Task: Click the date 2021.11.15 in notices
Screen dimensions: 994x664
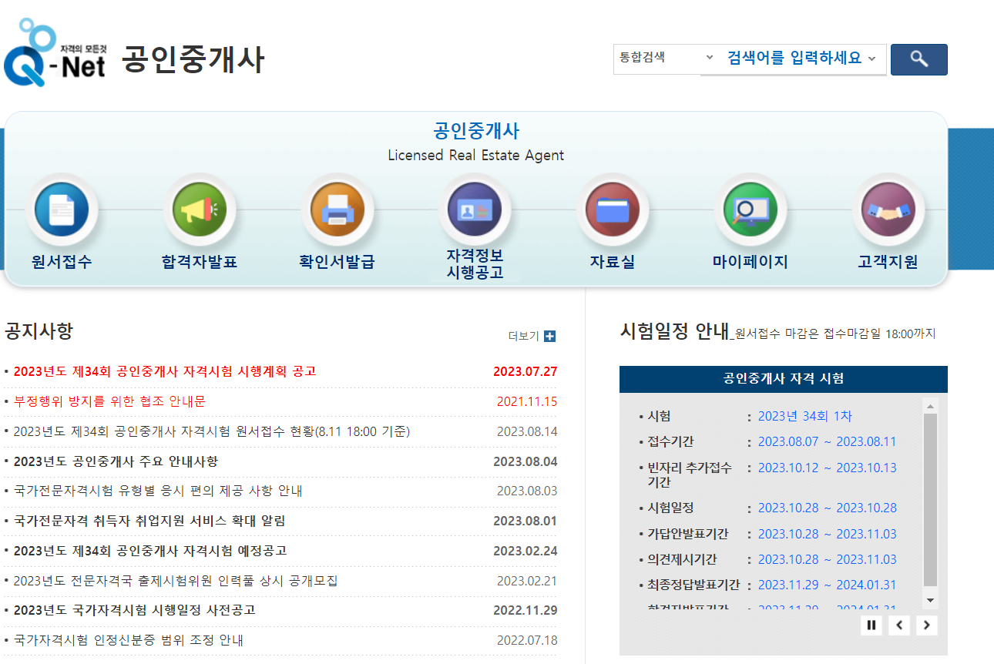Action: [x=527, y=401]
